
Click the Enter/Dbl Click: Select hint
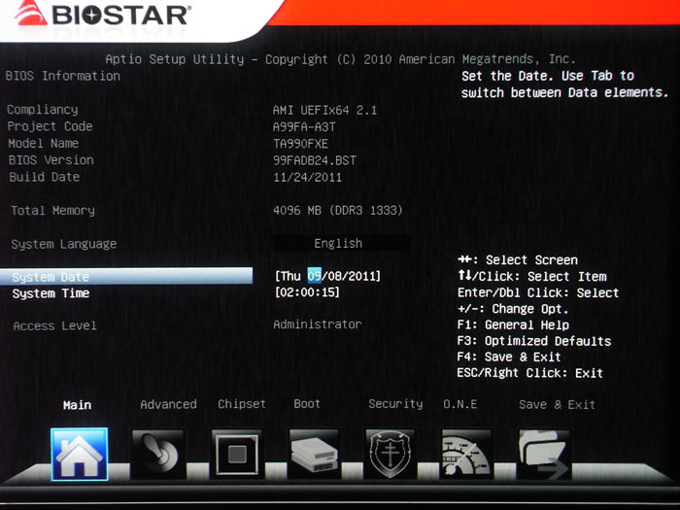tap(538, 292)
